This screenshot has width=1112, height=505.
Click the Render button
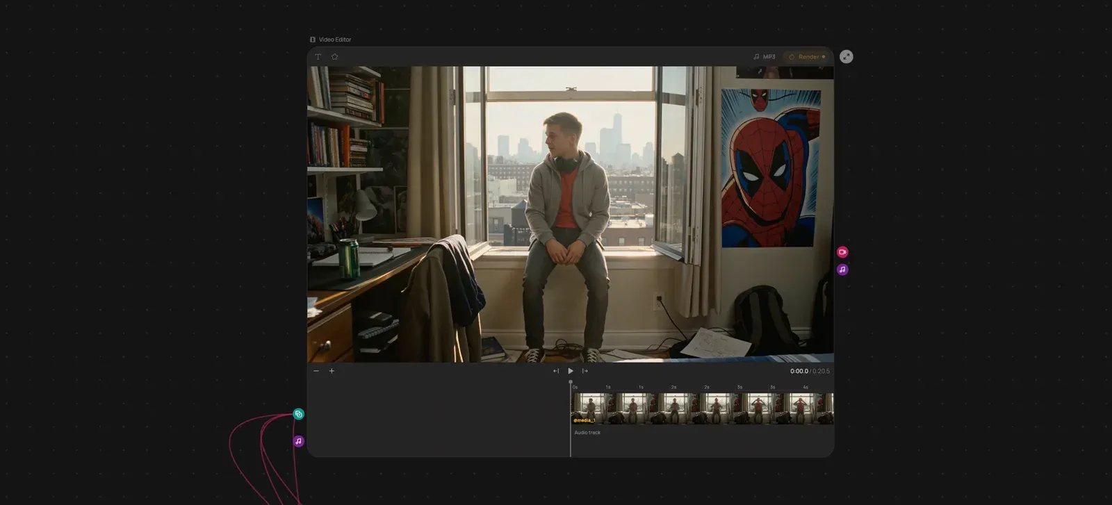coord(807,57)
